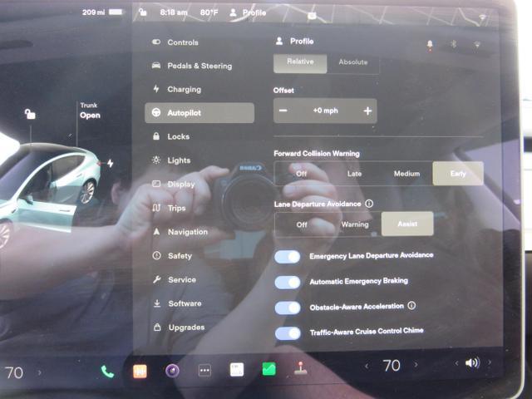The image size is (532, 399).
Task: Toggle Traffic-Aware Cruise Control Chime
Action: (288, 333)
